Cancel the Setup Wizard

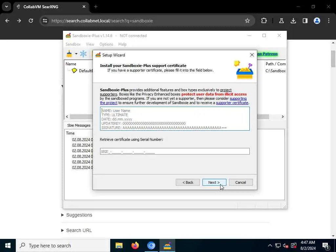[x=241, y=182]
